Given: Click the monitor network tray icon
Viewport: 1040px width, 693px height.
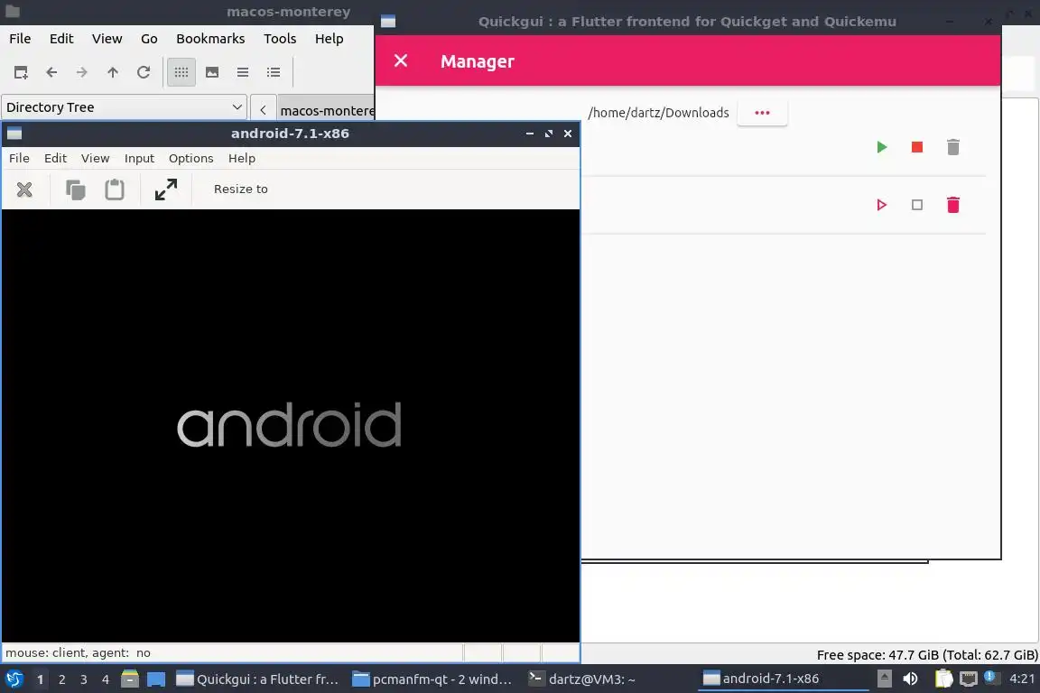Looking at the screenshot, I should (969, 679).
